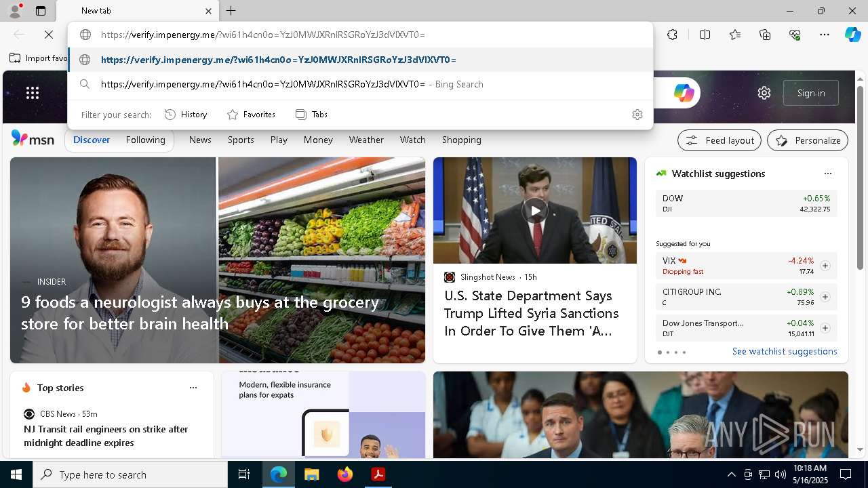Screen dimensions: 868x488
Task: Click the browser profile icon
Action: [x=14, y=10]
